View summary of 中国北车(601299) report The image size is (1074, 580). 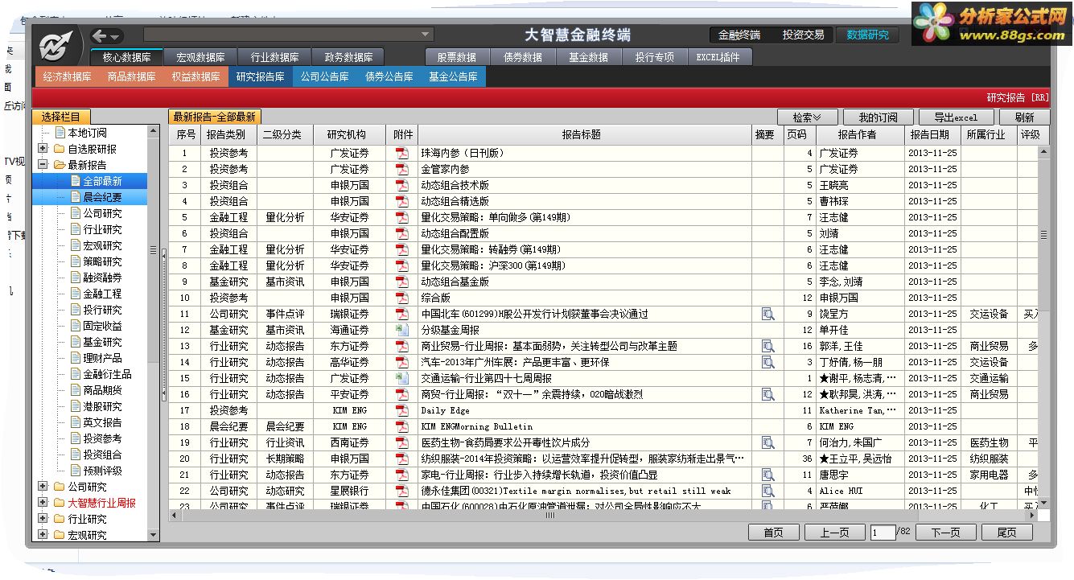[767, 314]
